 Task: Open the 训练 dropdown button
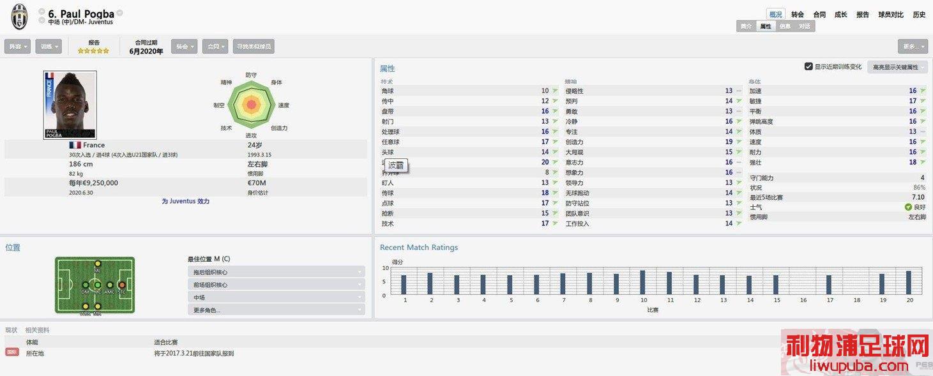pyautogui.click(x=49, y=47)
